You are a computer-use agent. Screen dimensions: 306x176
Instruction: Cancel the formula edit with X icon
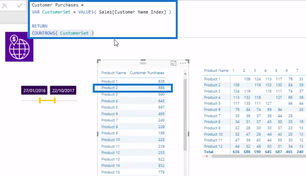[5, 6]
